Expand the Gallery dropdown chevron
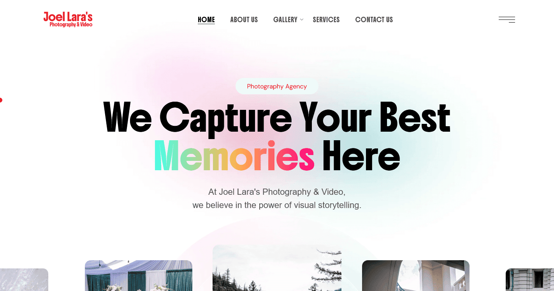554x291 pixels. tap(302, 19)
